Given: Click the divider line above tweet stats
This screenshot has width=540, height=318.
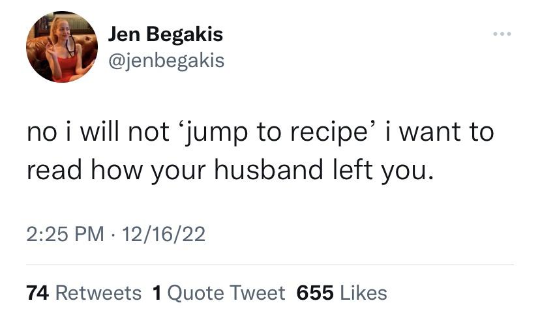Looking at the screenshot, I should [269, 265].
